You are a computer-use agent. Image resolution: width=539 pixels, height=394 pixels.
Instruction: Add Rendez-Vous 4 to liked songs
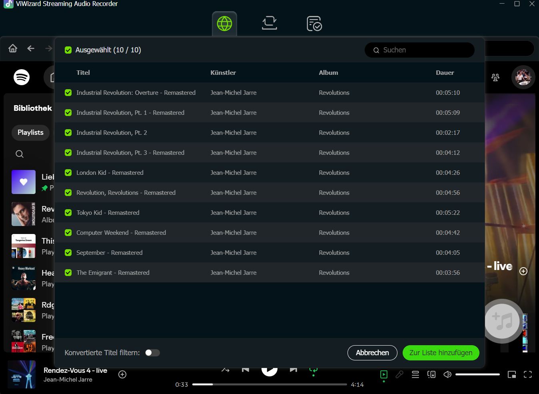point(122,374)
